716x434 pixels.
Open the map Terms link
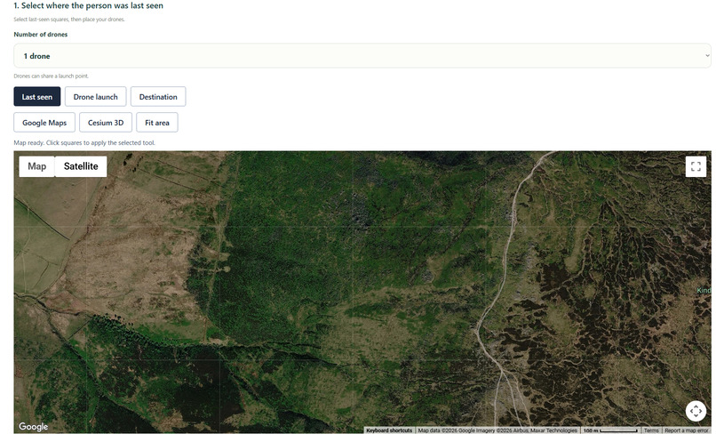[x=651, y=430]
